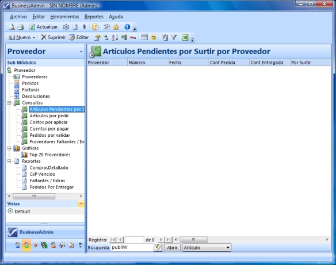Click the funnel filter icon

click(174, 37)
